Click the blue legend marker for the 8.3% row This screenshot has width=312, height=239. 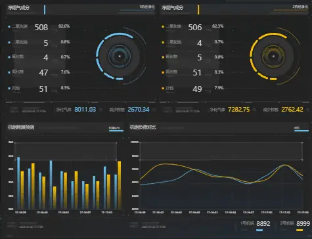[9, 89]
